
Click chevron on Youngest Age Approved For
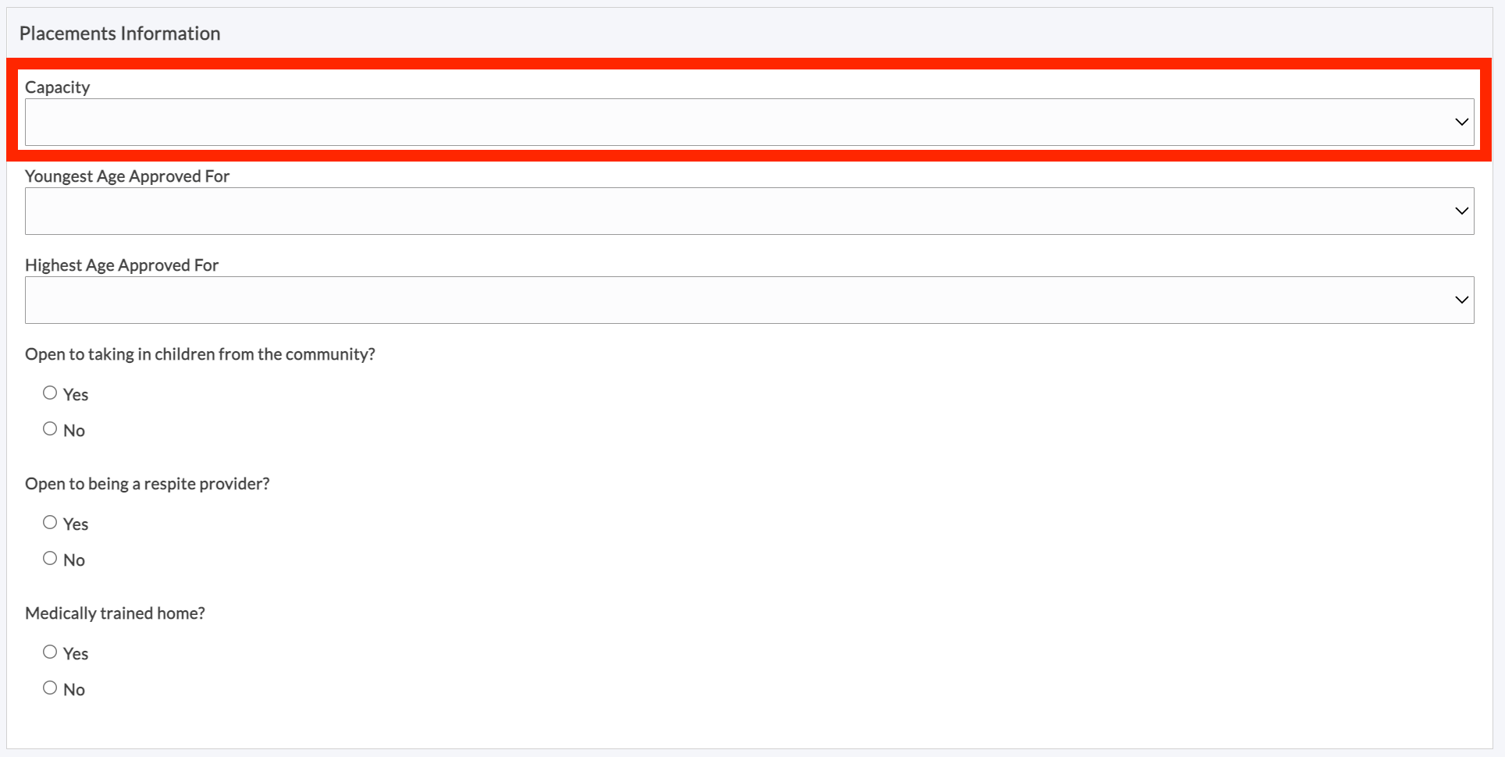pos(1461,211)
